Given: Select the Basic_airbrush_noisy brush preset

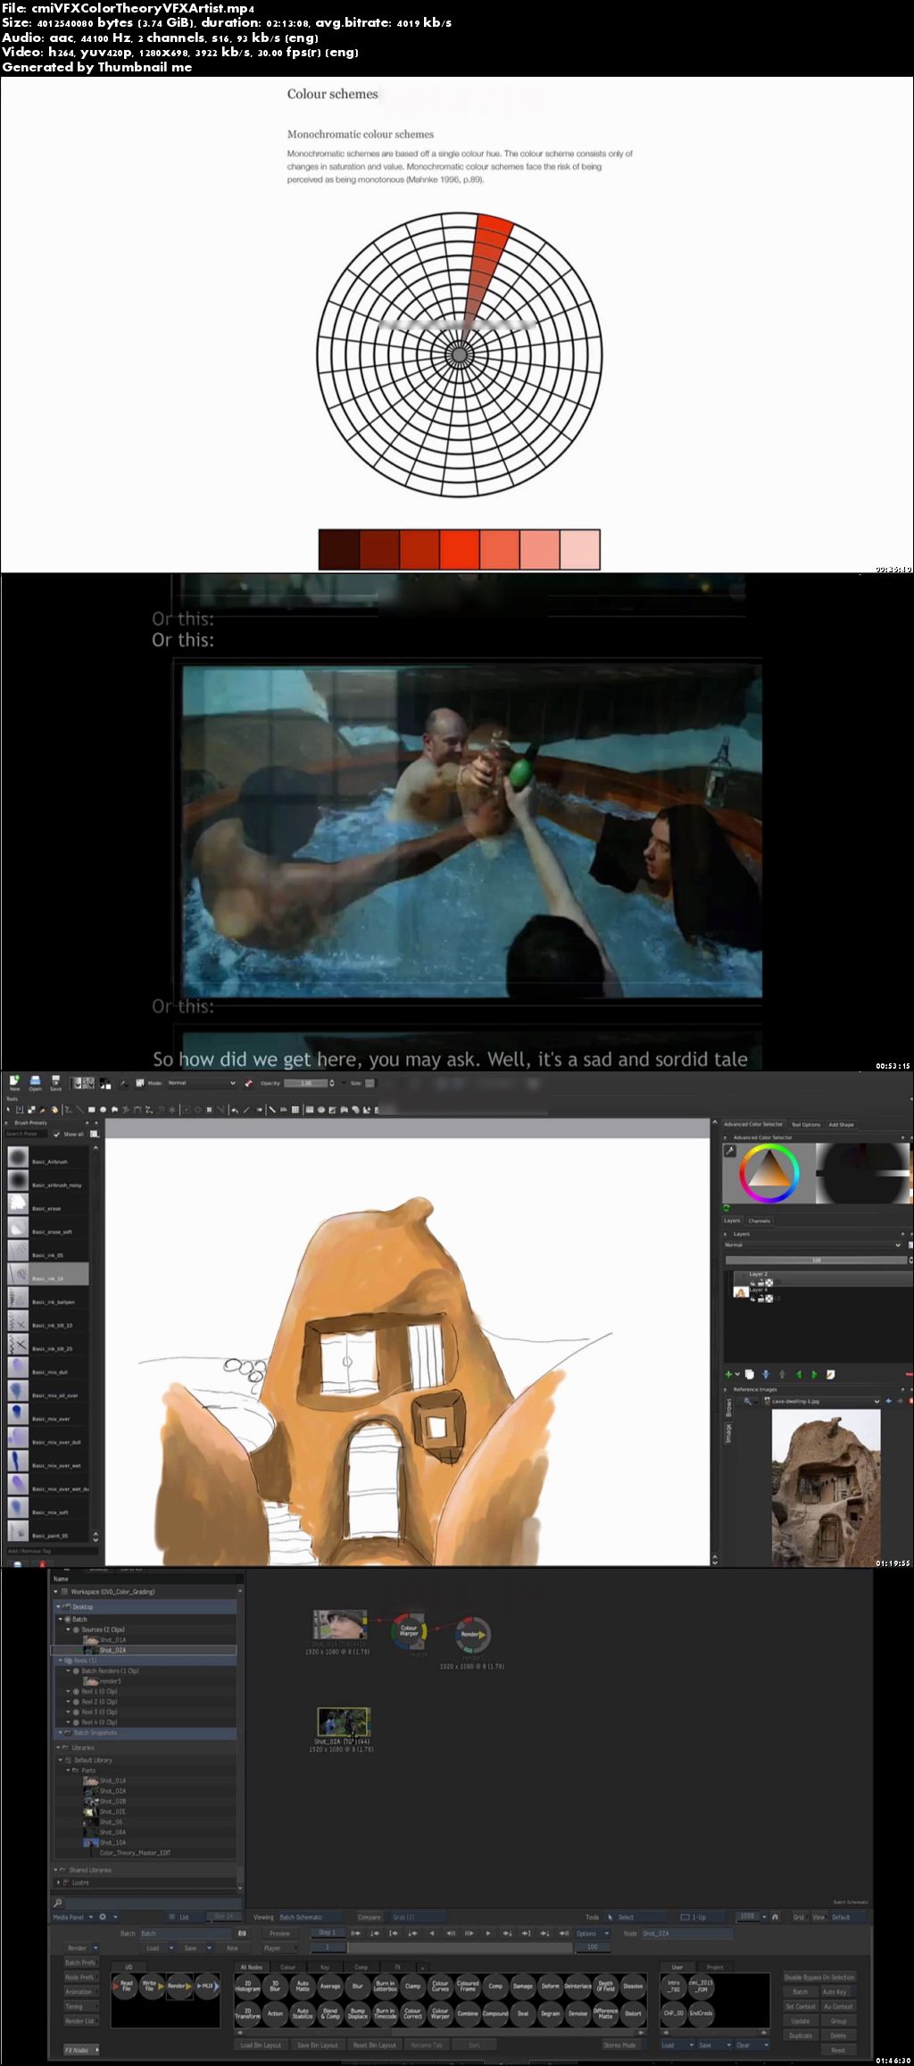Looking at the screenshot, I should click(48, 1181).
